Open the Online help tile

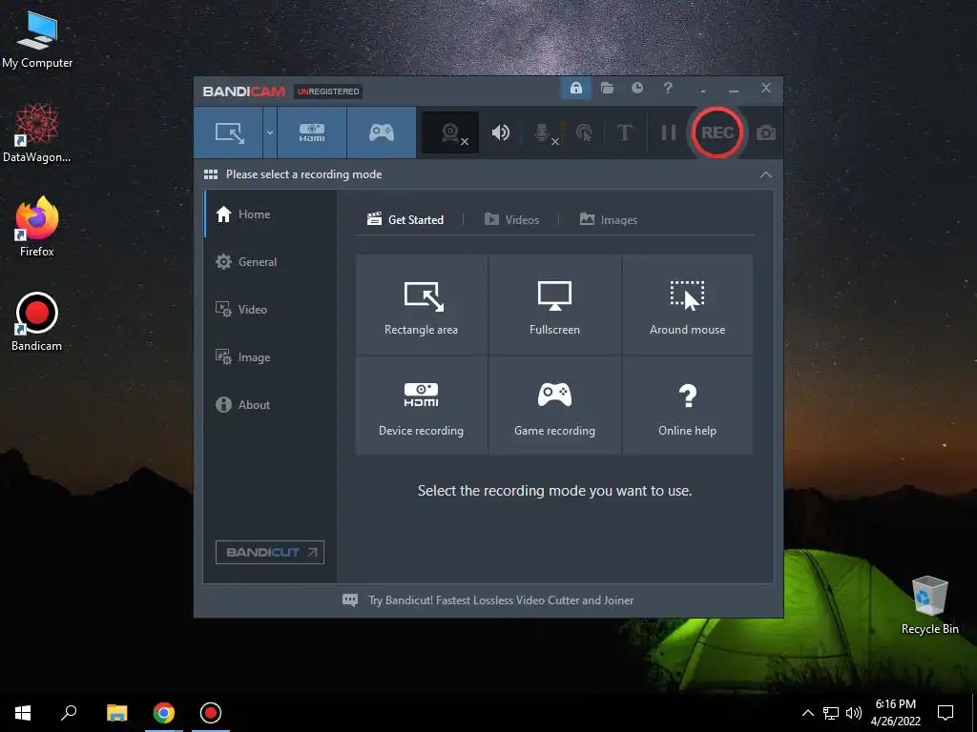click(x=687, y=405)
